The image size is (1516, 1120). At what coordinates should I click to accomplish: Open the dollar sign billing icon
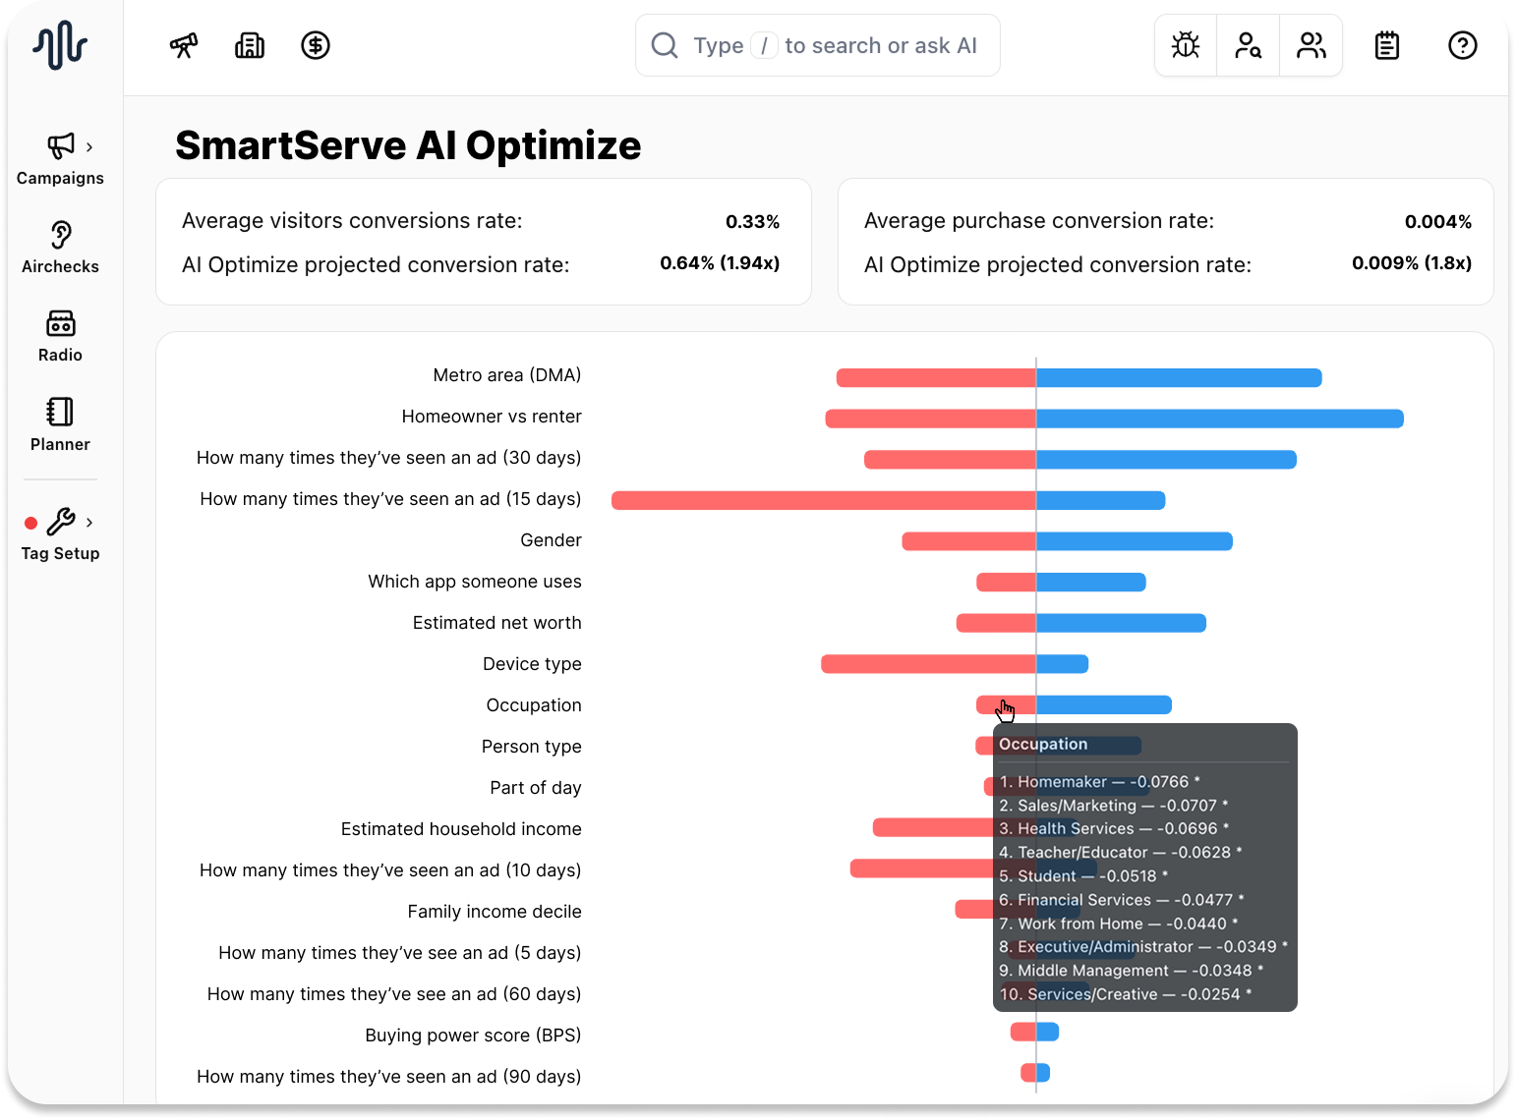pyautogui.click(x=316, y=45)
